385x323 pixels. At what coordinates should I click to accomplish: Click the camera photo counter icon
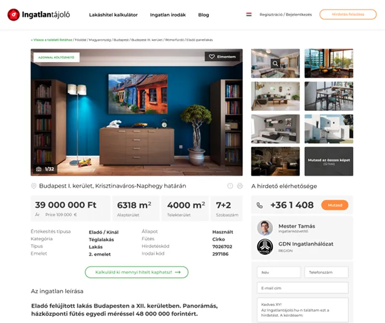tap(38, 169)
